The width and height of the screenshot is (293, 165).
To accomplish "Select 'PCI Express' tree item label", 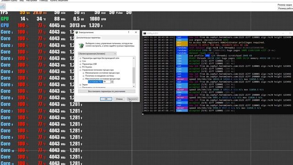I will (x=87, y=67).
